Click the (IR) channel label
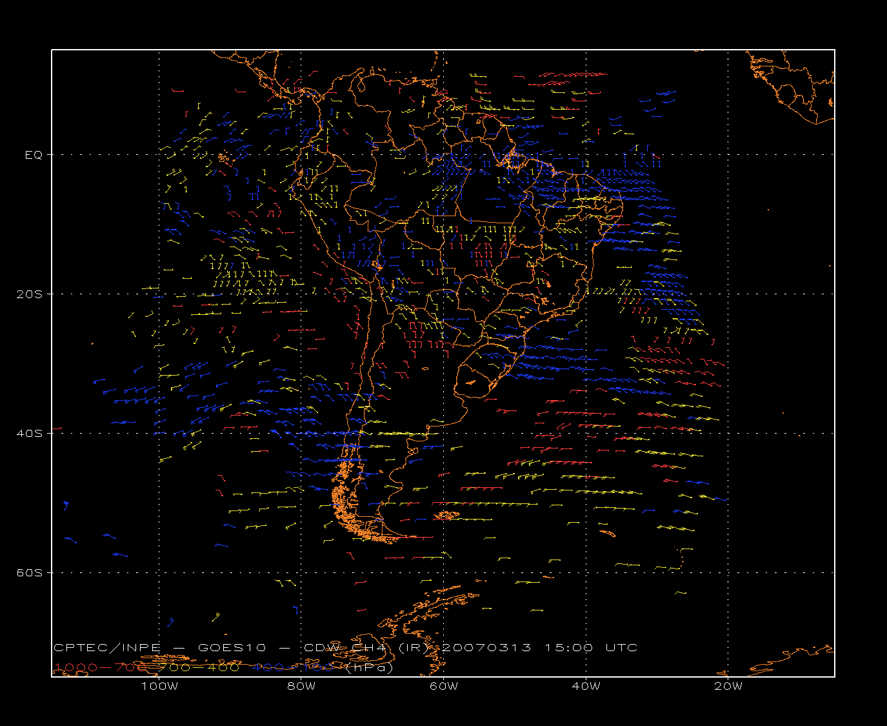 [414, 647]
